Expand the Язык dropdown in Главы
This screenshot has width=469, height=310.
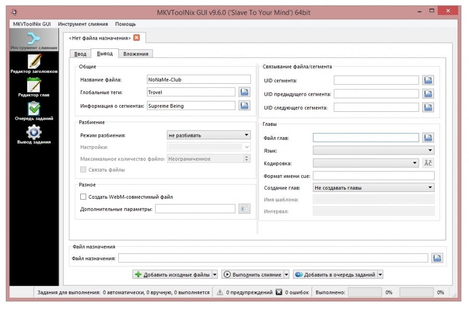pyautogui.click(x=373, y=150)
